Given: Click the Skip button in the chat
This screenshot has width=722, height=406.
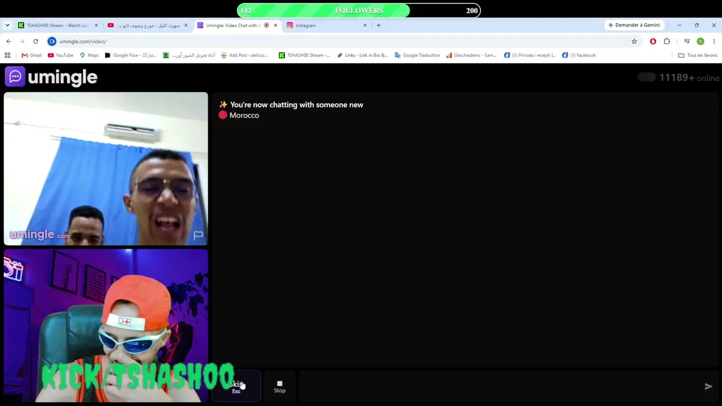Looking at the screenshot, I should point(236,386).
